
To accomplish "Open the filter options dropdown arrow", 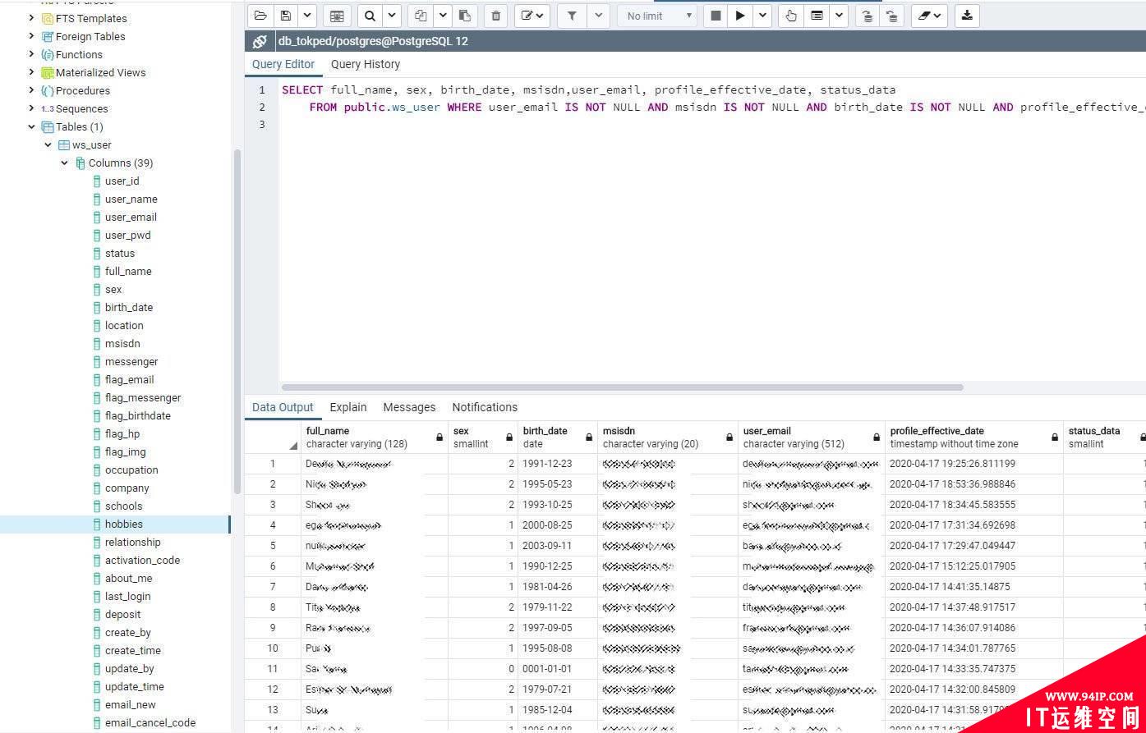I will [x=598, y=16].
